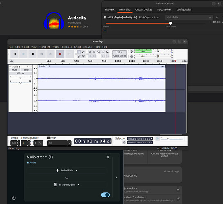Zoom in on the waveform
223x204 pixels.
pos(90,52)
